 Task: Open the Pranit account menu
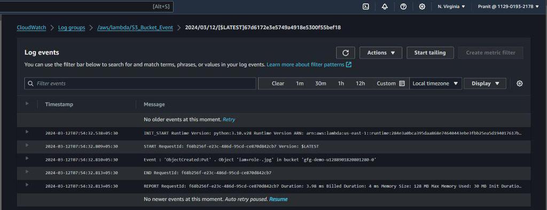(x=508, y=6)
